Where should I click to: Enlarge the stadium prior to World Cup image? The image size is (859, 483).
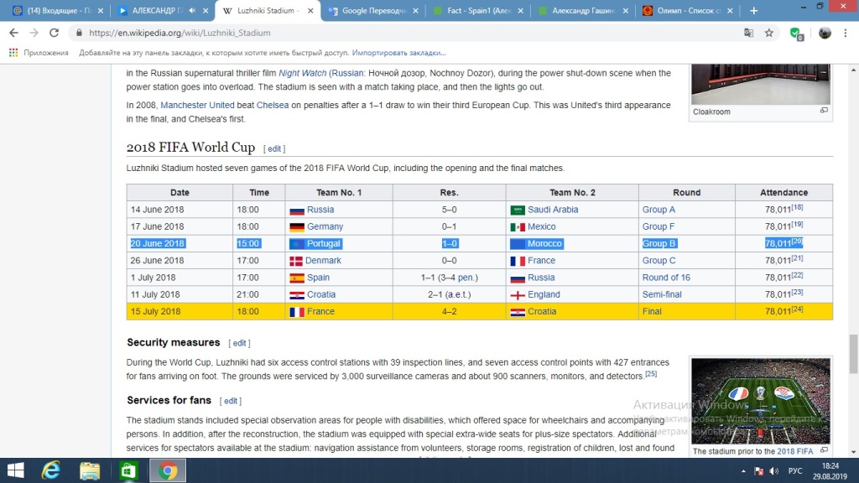click(824, 450)
